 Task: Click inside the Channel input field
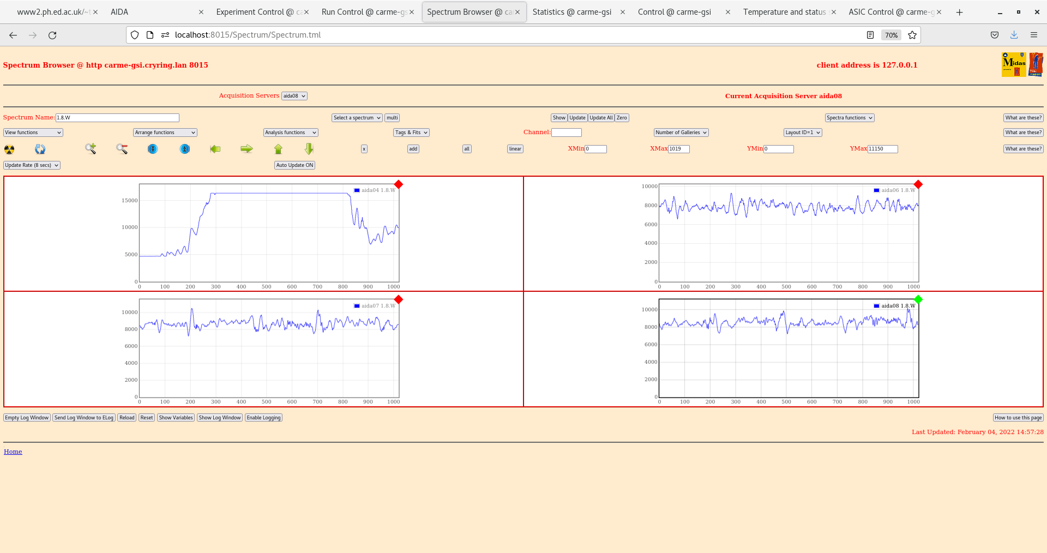coord(567,132)
